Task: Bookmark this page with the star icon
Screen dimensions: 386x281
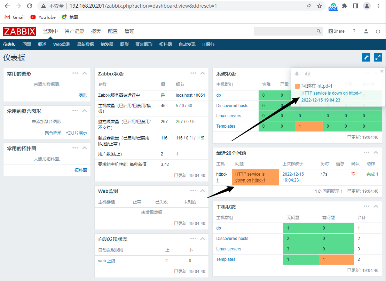Action: [x=320, y=6]
